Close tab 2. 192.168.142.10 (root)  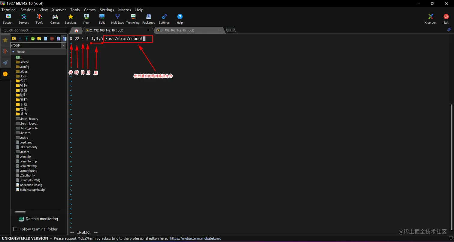point(149,30)
